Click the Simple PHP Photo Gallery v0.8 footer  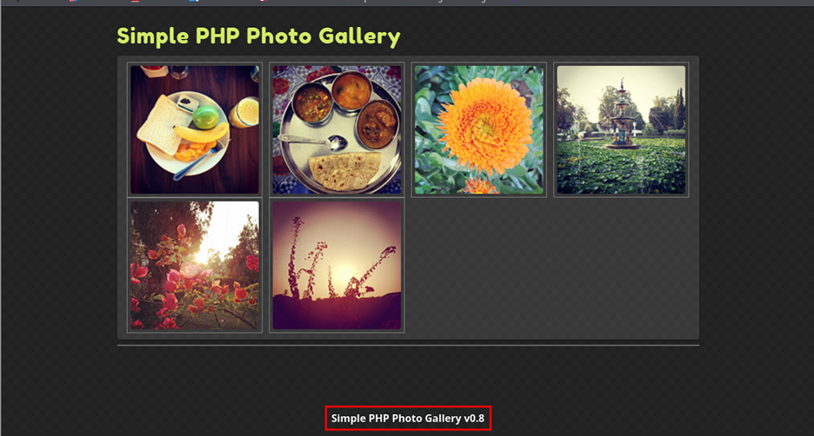[408, 419]
